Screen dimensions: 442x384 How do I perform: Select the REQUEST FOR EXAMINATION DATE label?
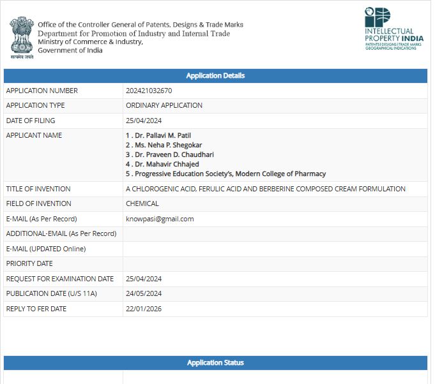coord(60,279)
